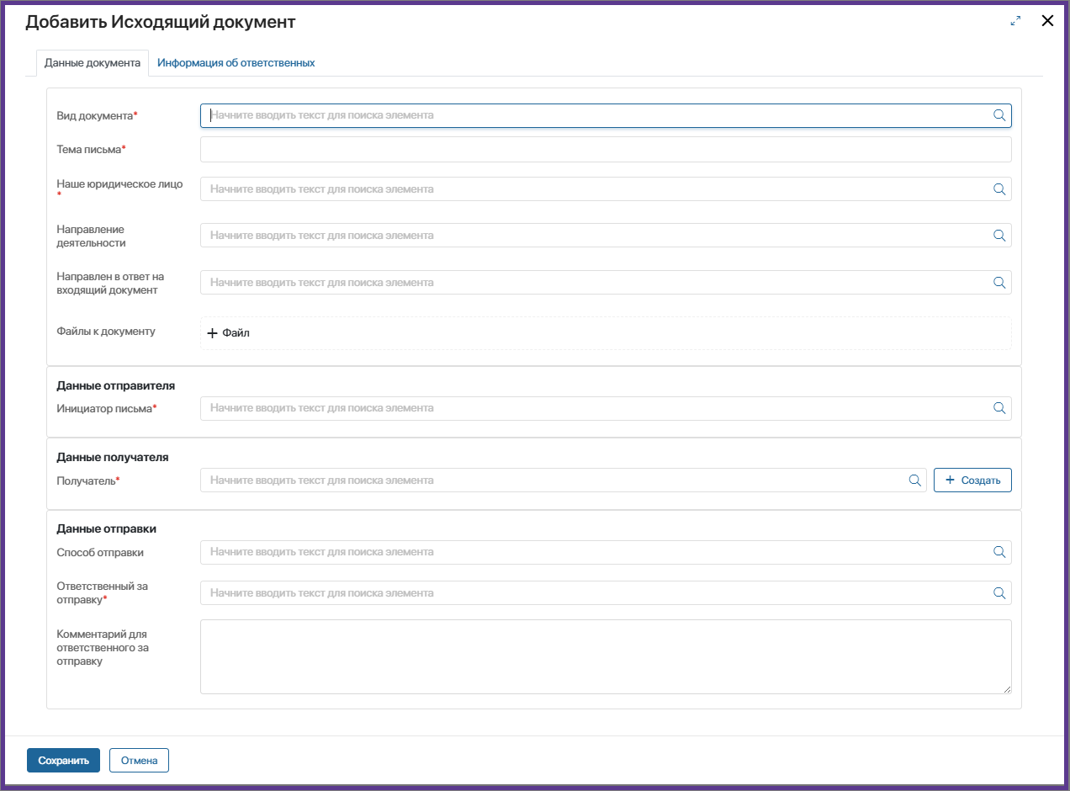Expand the dialog to full screen
Viewport: 1070px width, 791px height.
click(x=1015, y=22)
